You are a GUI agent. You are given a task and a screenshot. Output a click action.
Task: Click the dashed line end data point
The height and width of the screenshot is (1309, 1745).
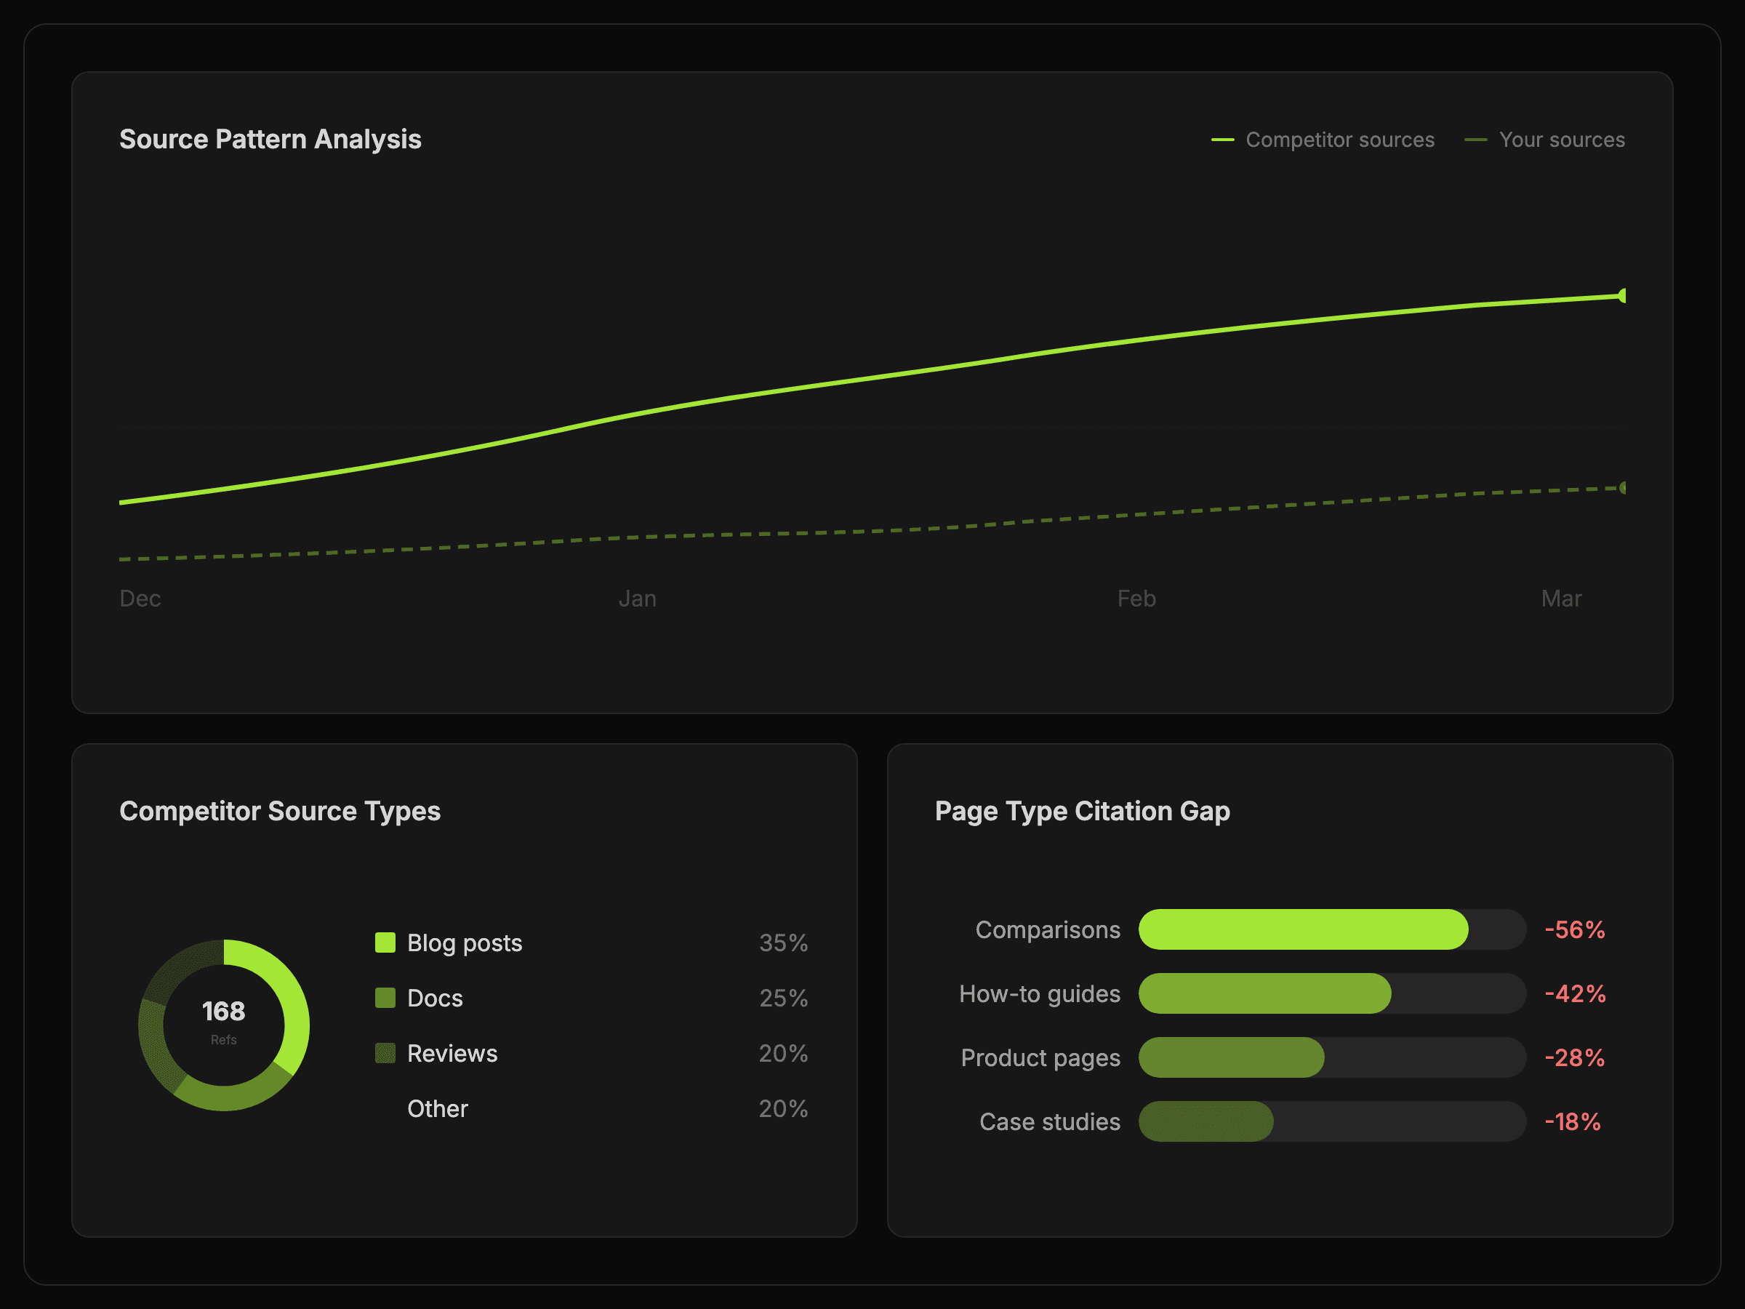1621,488
